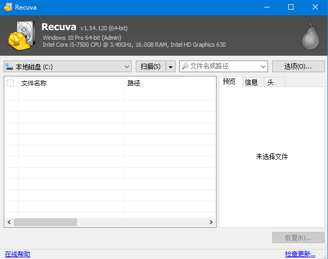Viewport: 328px width, 259px height.
Task: Click the magnifier icon in the filter box
Action: (185, 66)
